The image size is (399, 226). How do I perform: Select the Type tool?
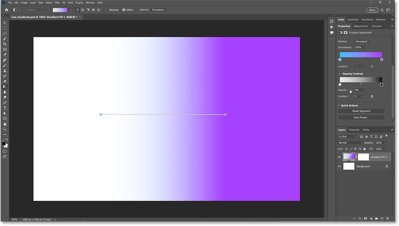pyautogui.click(x=5, y=108)
